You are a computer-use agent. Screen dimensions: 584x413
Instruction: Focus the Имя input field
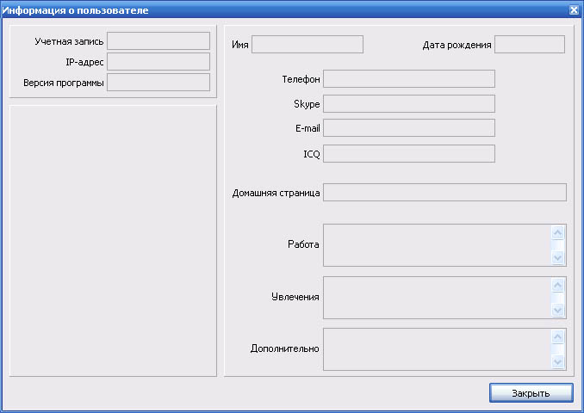[307, 45]
